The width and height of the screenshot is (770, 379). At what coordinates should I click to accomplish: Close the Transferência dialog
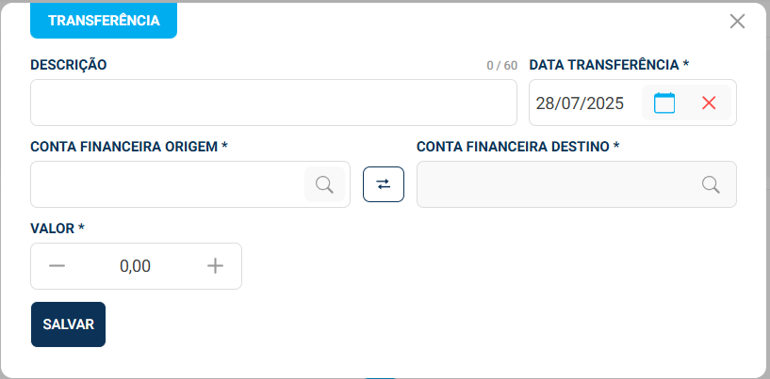pyautogui.click(x=737, y=22)
